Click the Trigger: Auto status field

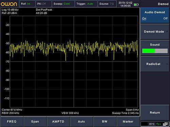[86, 4]
